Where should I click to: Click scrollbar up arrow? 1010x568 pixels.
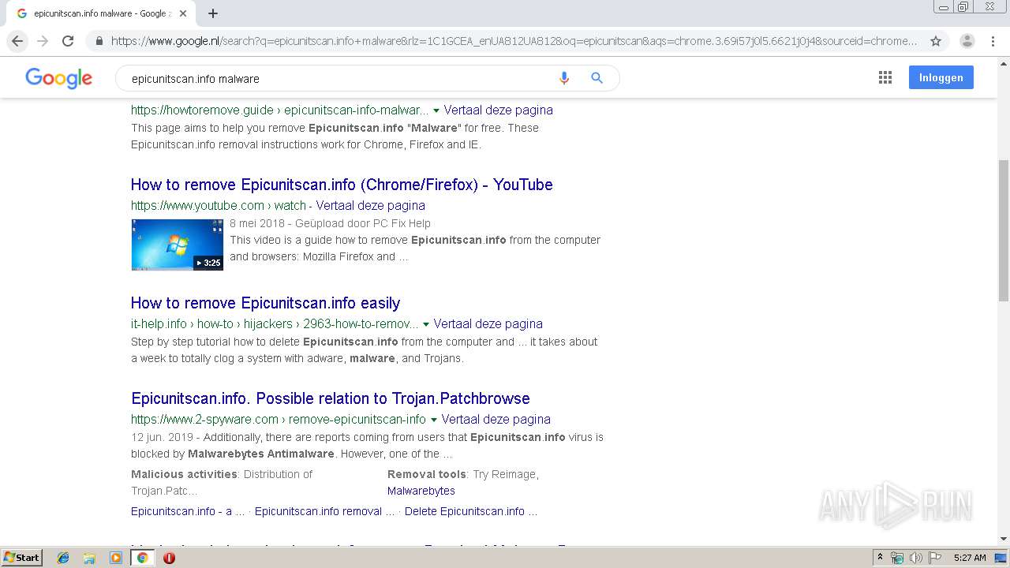1004,63
